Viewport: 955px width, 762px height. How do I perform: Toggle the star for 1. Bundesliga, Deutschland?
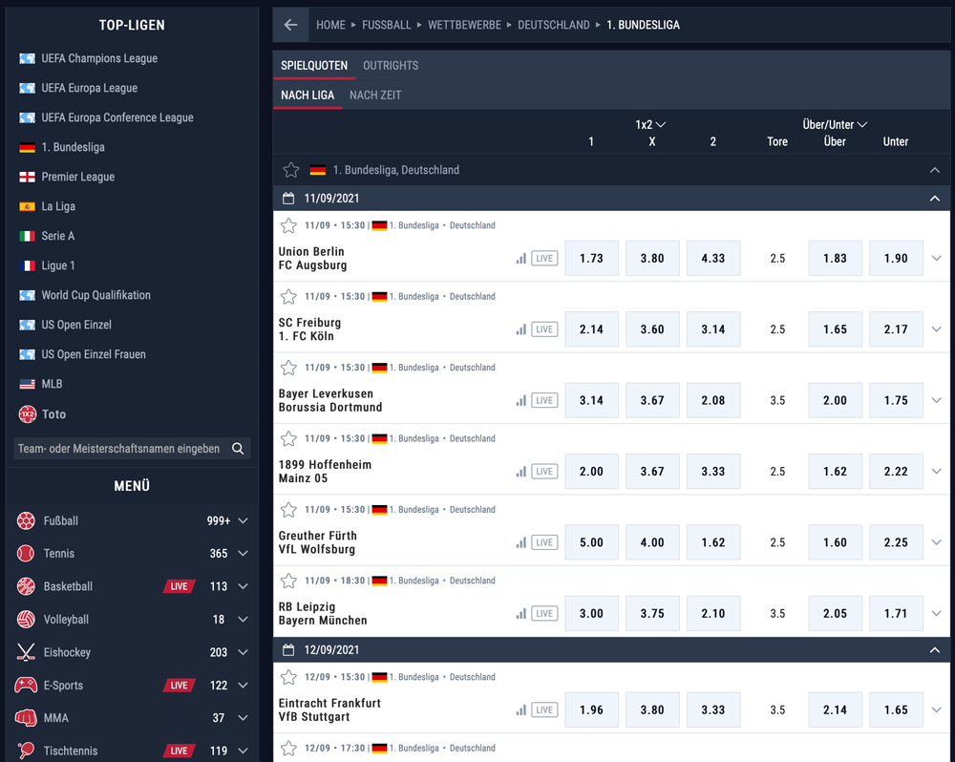290,169
